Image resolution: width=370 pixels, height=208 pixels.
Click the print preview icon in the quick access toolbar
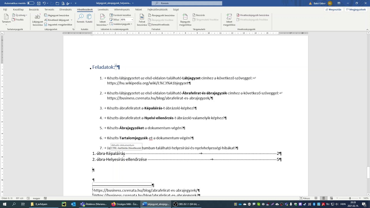(x=62, y=3)
